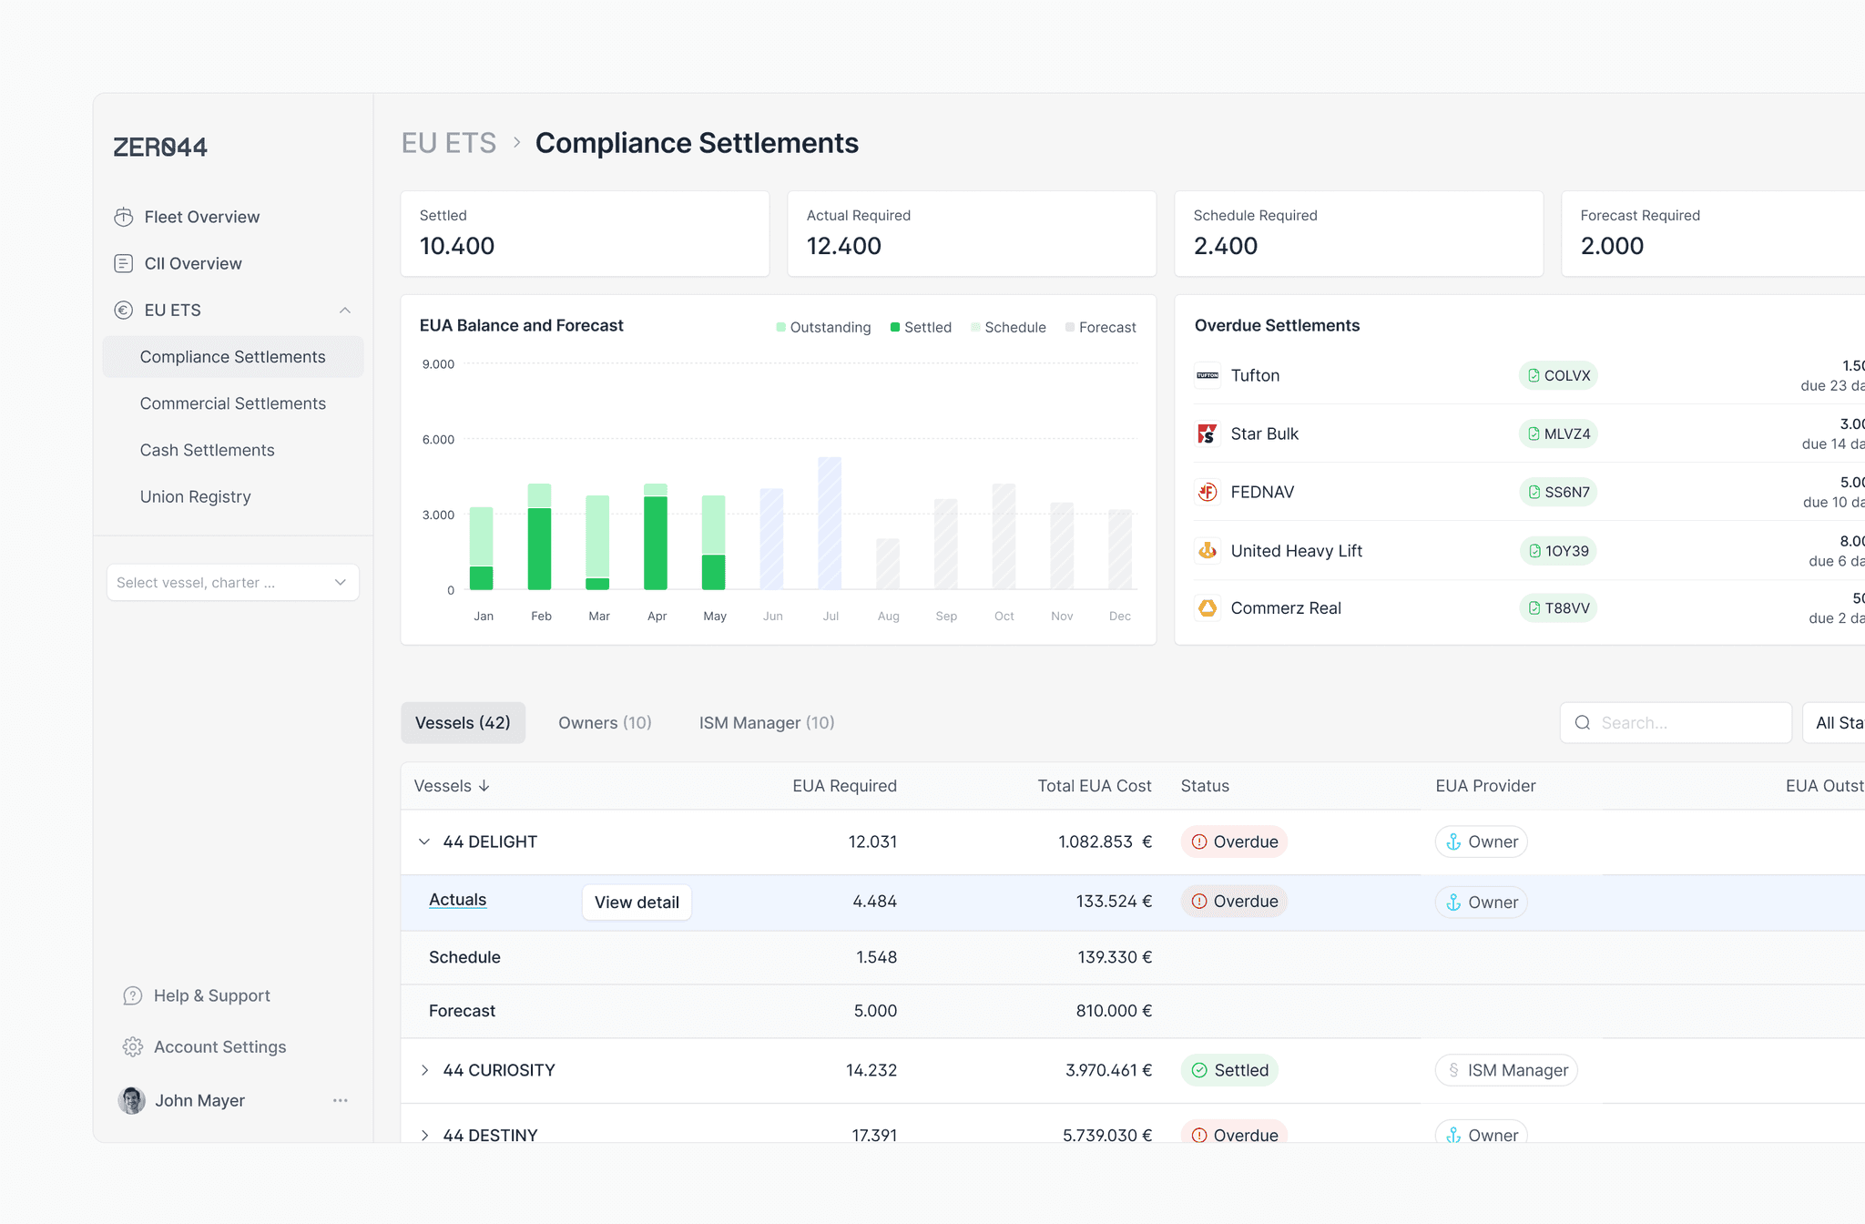Click the View detail button
The height and width of the screenshot is (1224, 1865).
(637, 902)
